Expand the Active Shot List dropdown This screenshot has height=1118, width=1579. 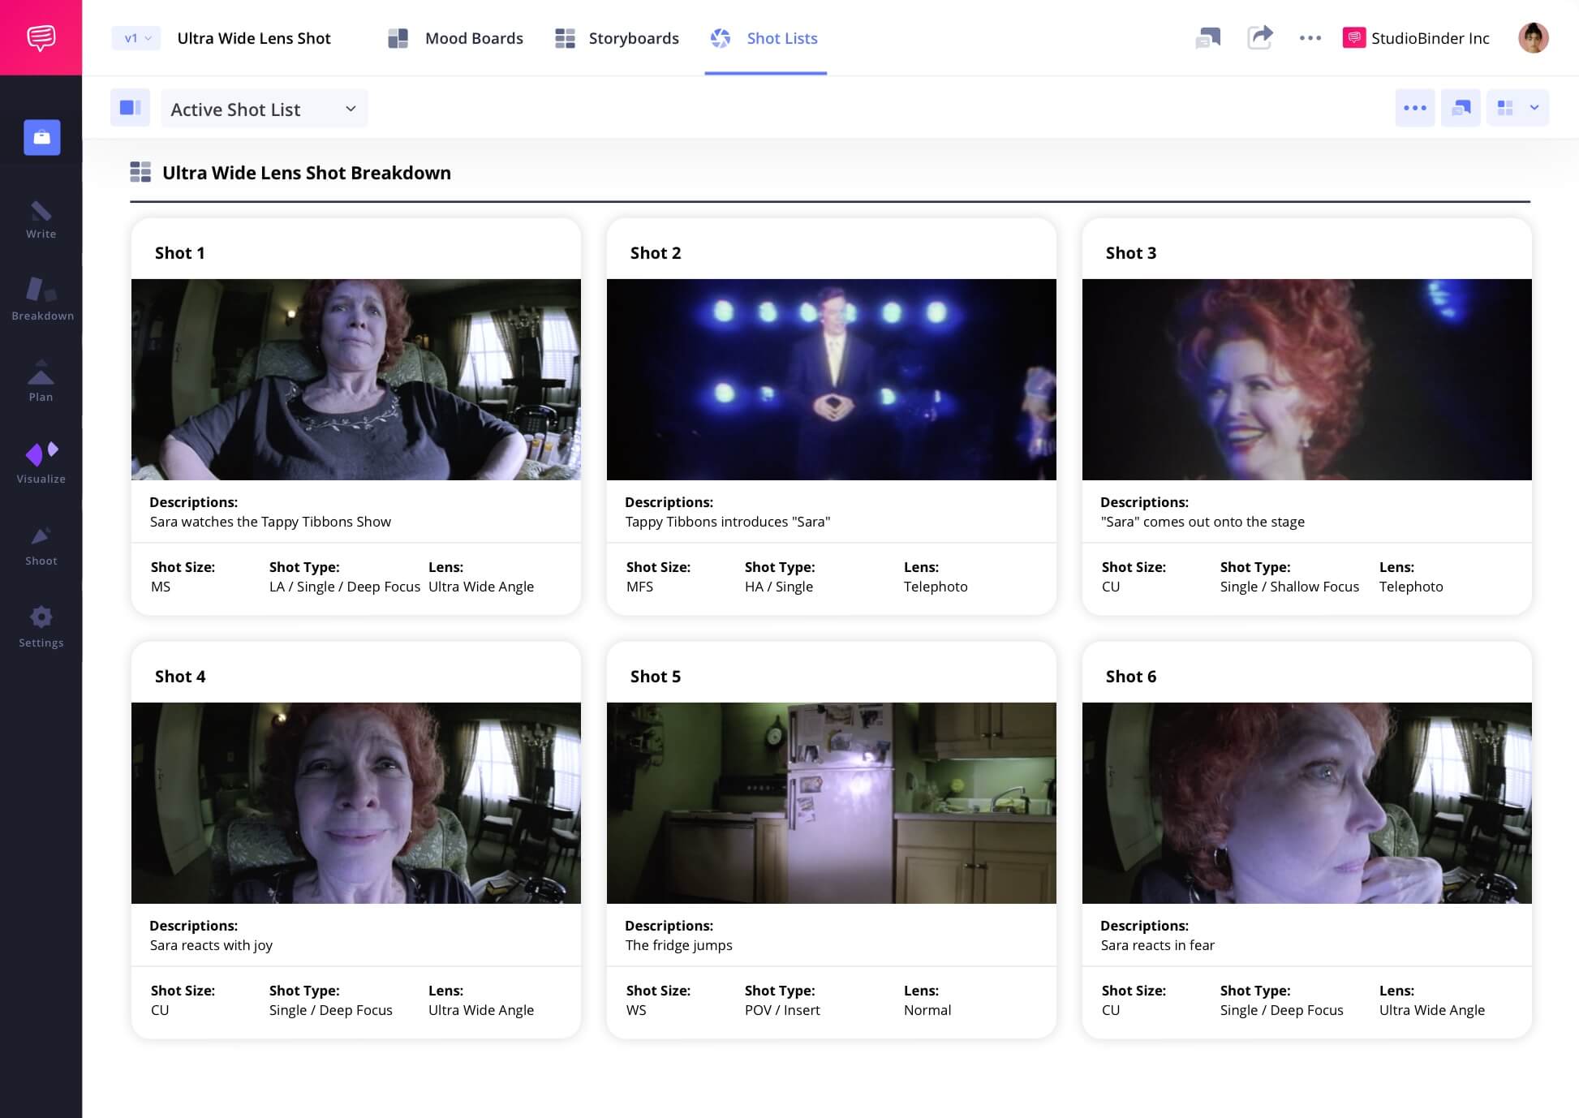(x=264, y=109)
